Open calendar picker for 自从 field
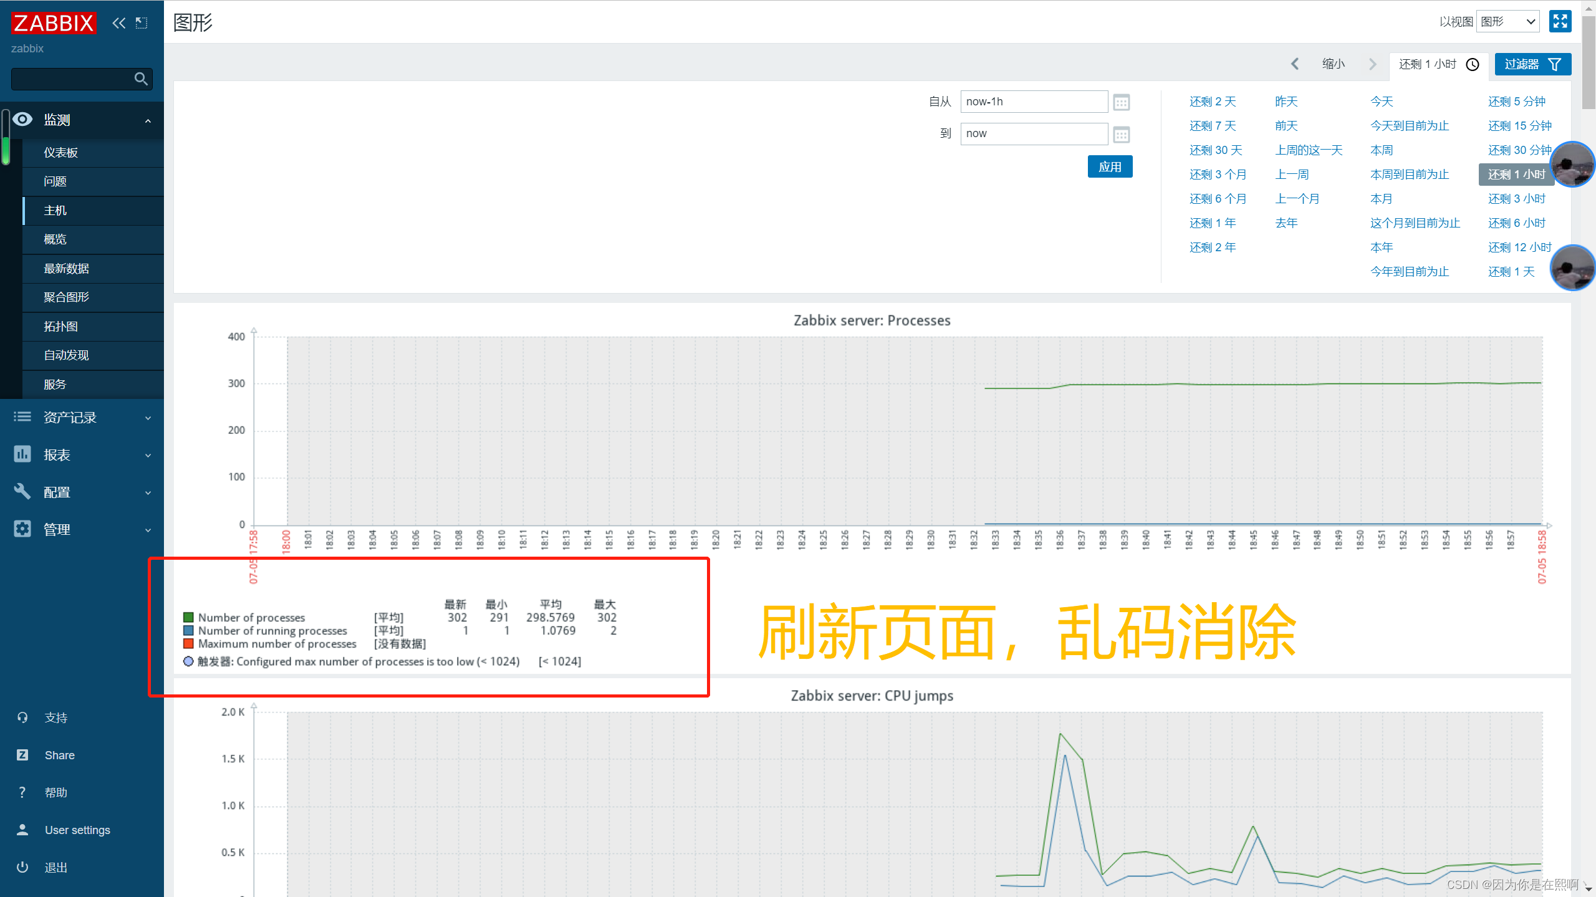This screenshot has height=897, width=1596. tap(1122, 102)
